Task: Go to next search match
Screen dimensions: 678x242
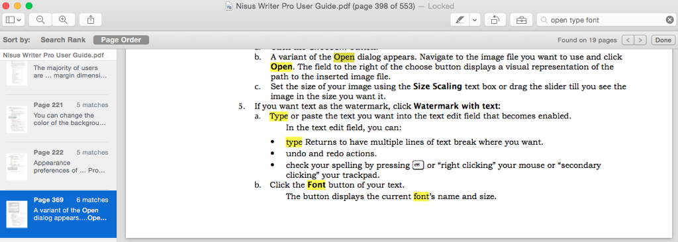Action: click(x=640, y=40)
